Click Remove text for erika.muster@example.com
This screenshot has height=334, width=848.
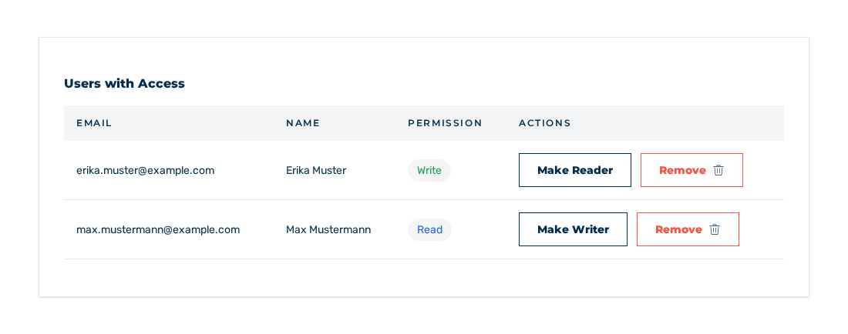pos(682,171)
